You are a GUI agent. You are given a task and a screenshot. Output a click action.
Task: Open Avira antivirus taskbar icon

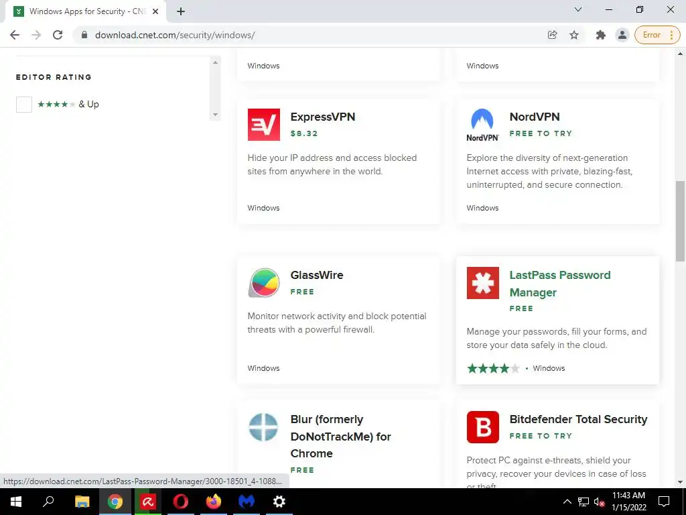click(148, 502)
